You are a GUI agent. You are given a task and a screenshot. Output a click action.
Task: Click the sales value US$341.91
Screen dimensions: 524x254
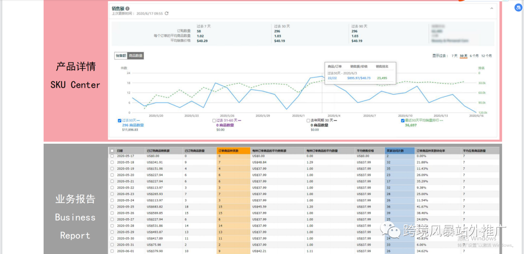click(155, 162)
